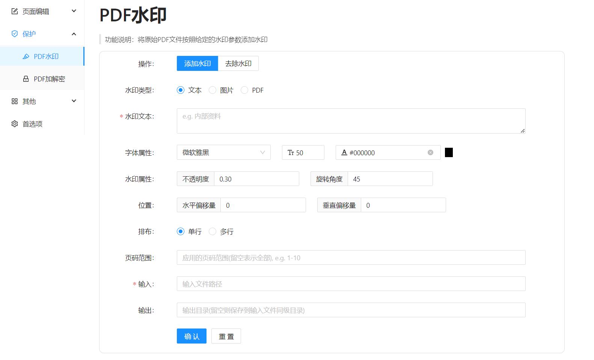Click the 重置 button

click(226, 336)
